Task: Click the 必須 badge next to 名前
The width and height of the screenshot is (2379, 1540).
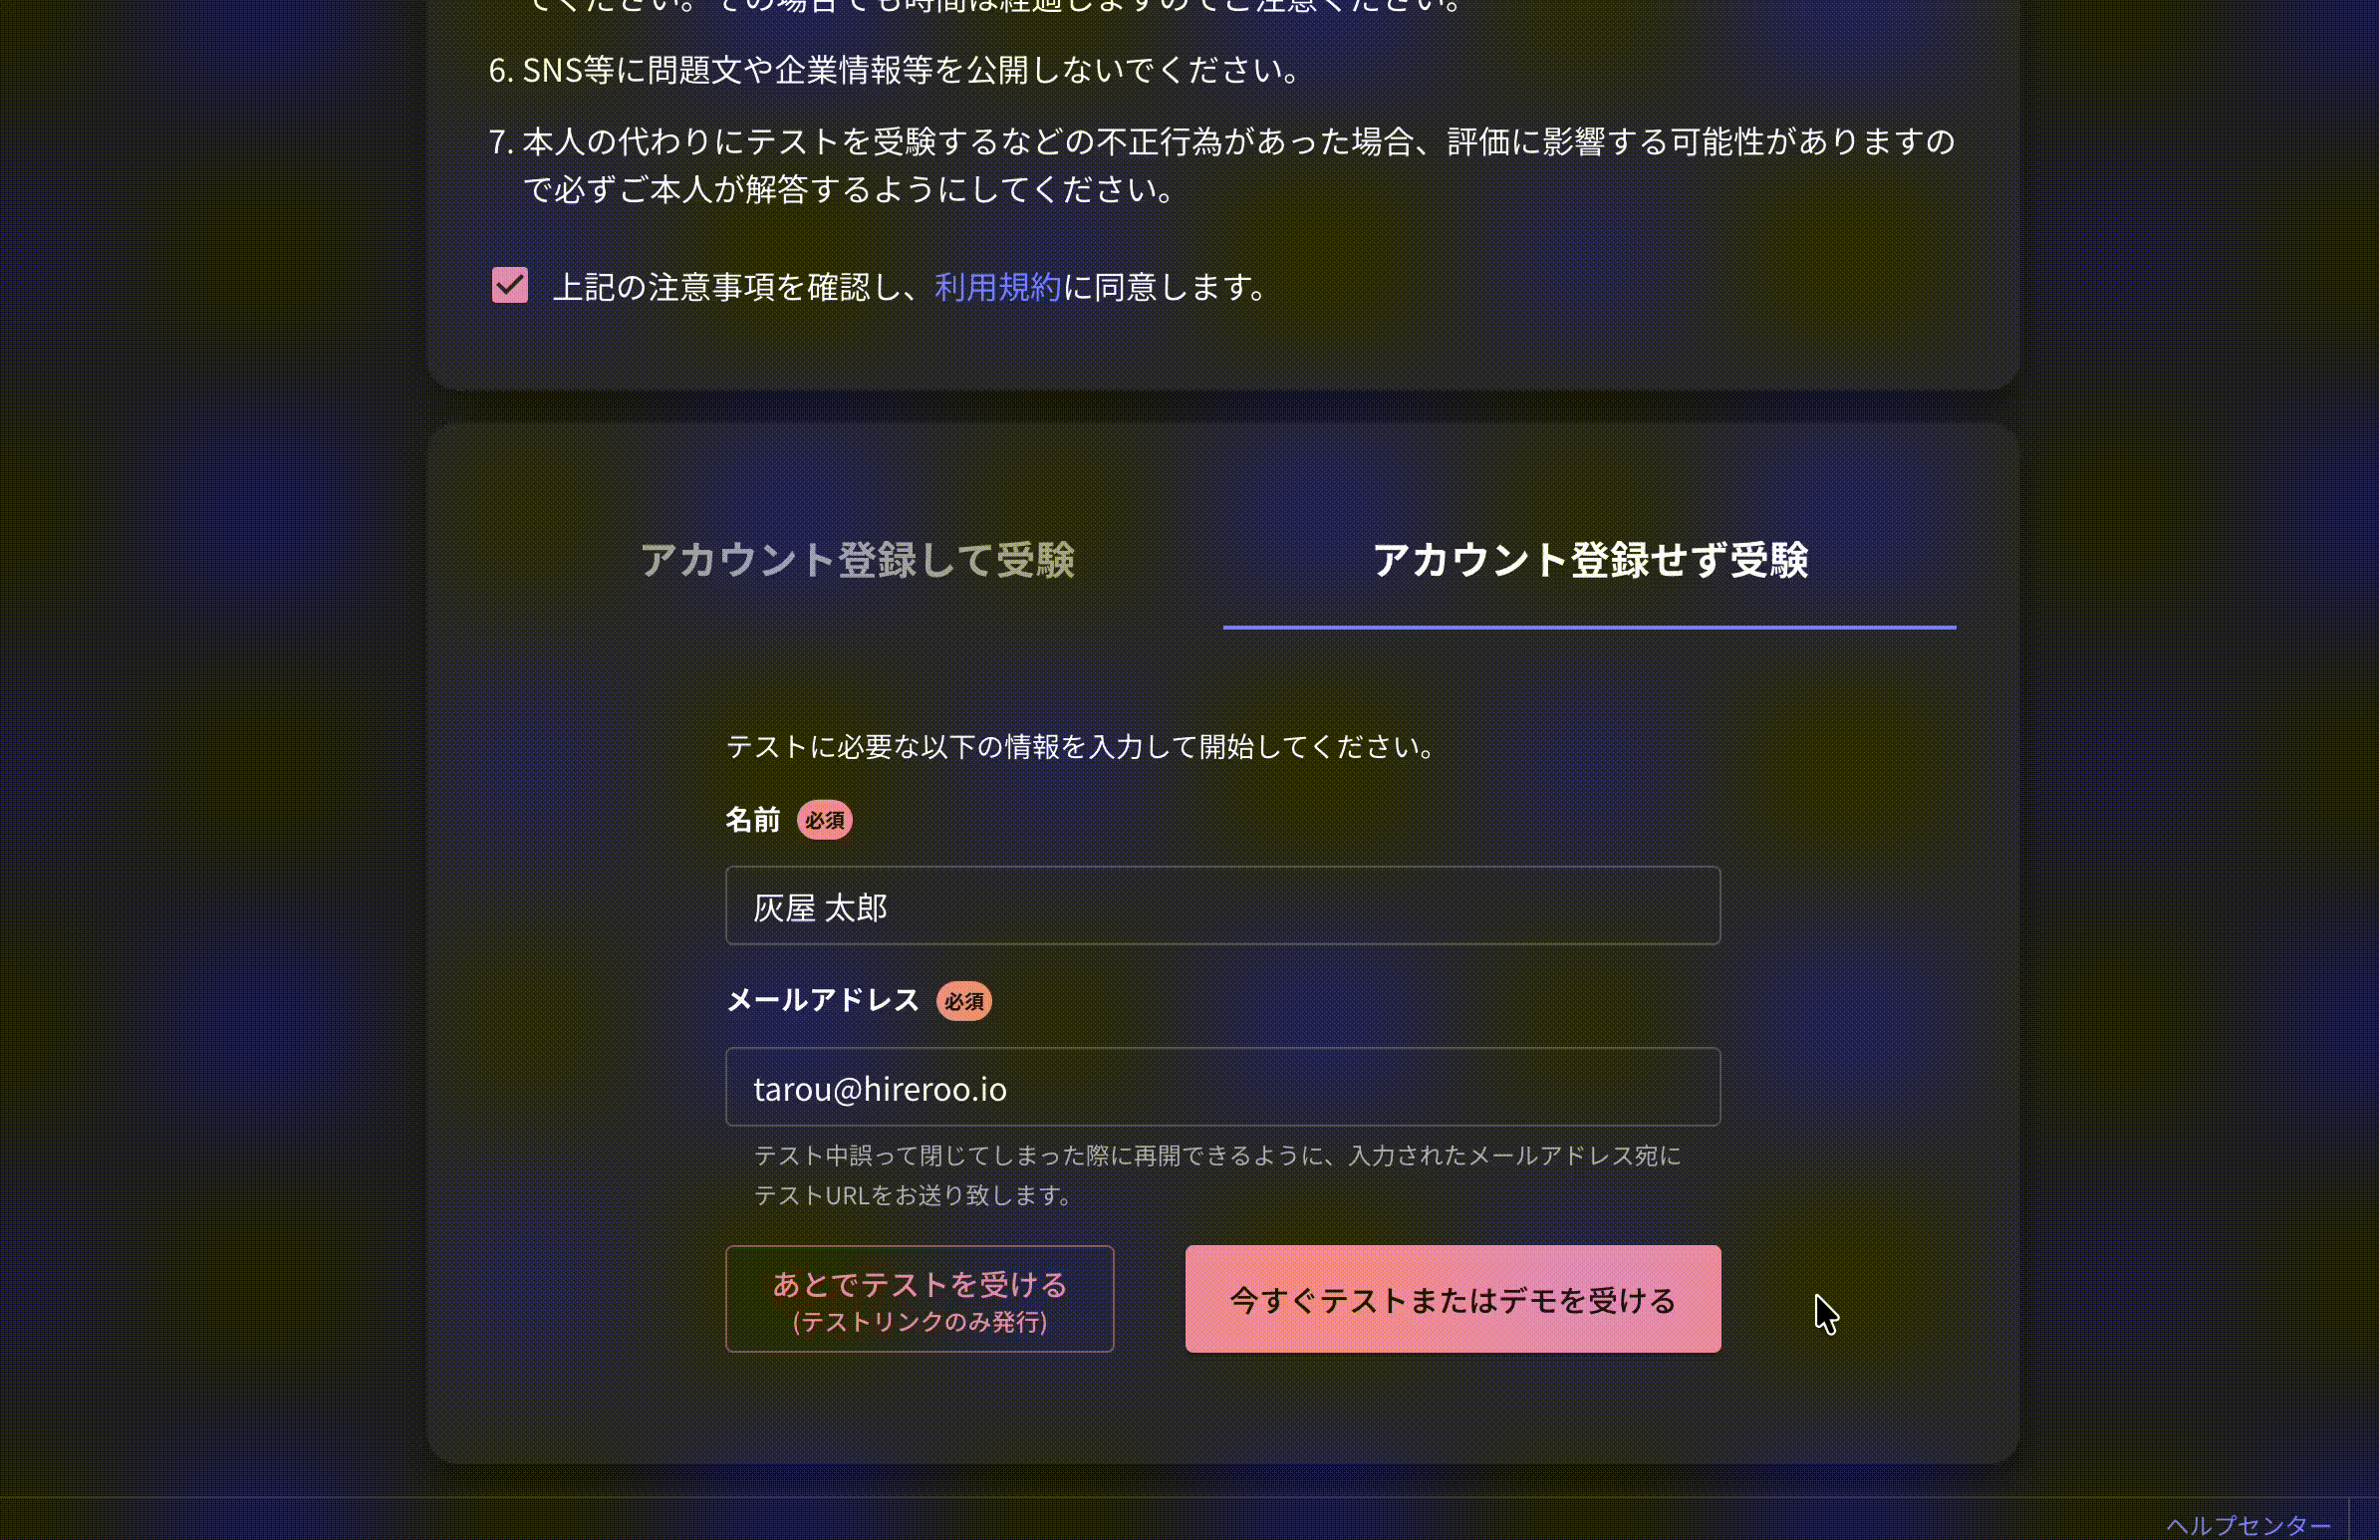Action: pos(824,820)
